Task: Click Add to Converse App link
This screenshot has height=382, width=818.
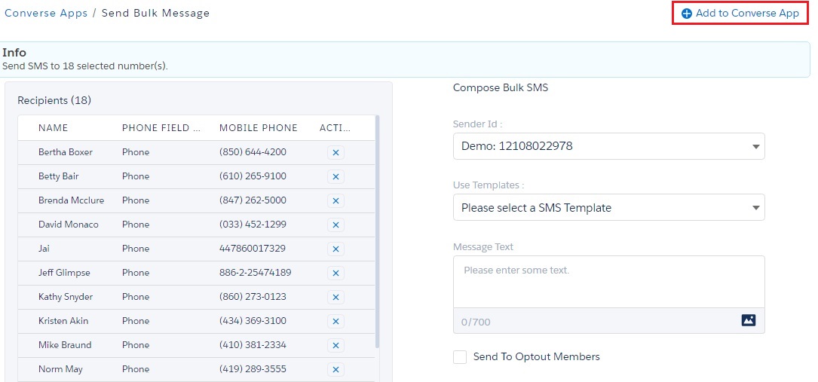Action: (740, 14)
